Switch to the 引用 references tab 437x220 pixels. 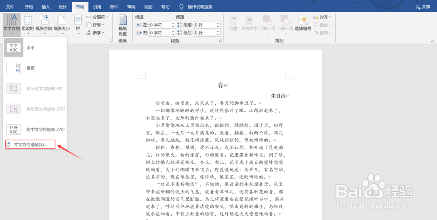pos(97,7)
